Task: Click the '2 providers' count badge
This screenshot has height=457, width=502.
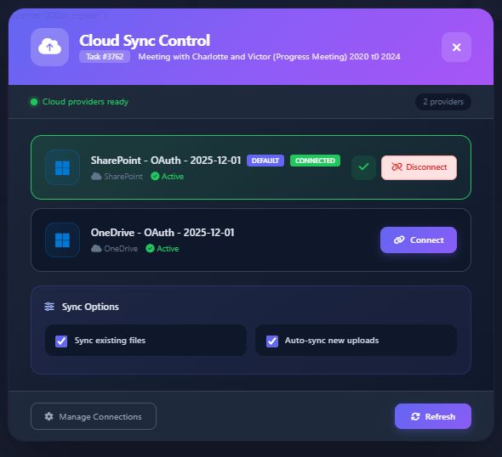Action: tap(443, 102)
